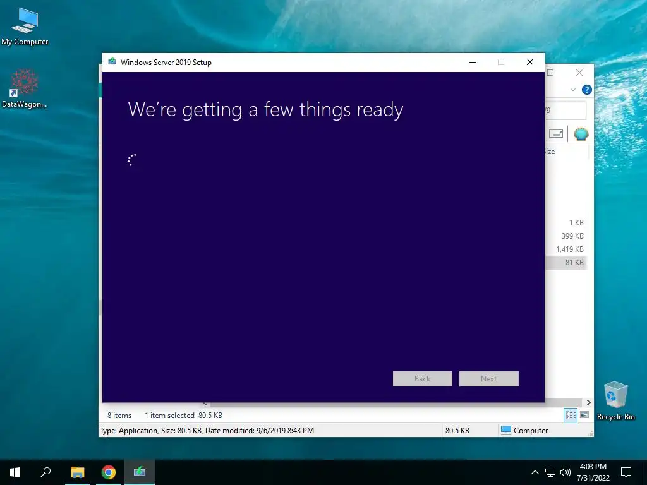Click the Computer icon in Explorer status bar
Screen dimensions: 647x485
click(506, 430)
